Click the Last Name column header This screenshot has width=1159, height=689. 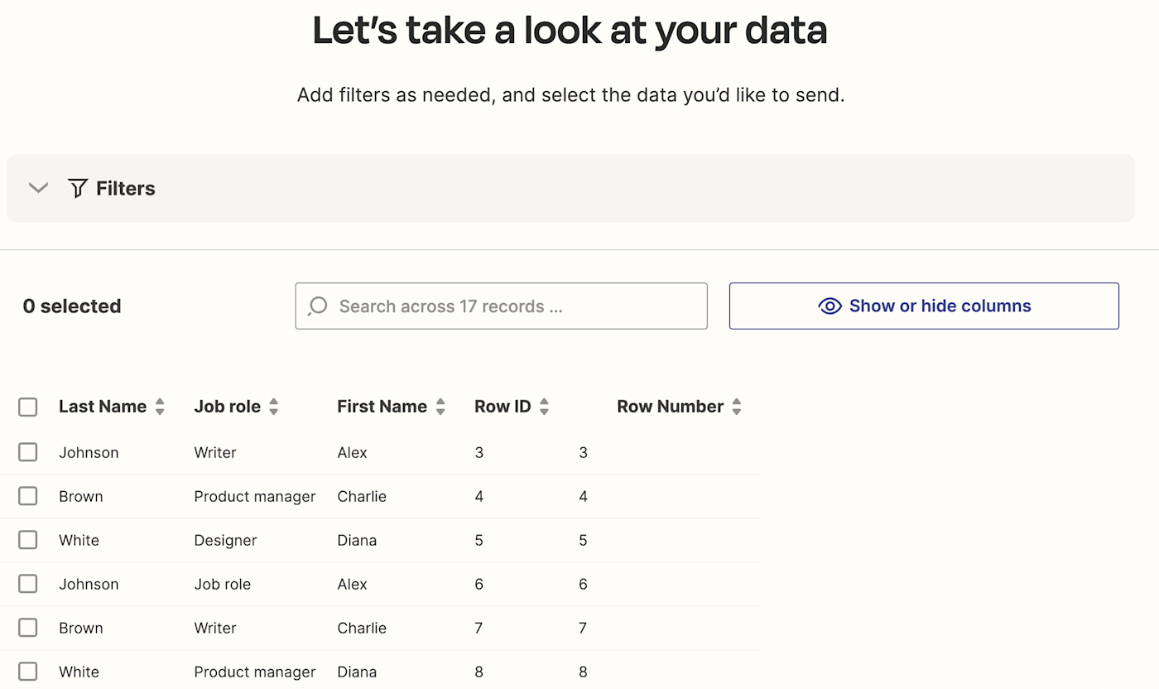pos(103,407)
